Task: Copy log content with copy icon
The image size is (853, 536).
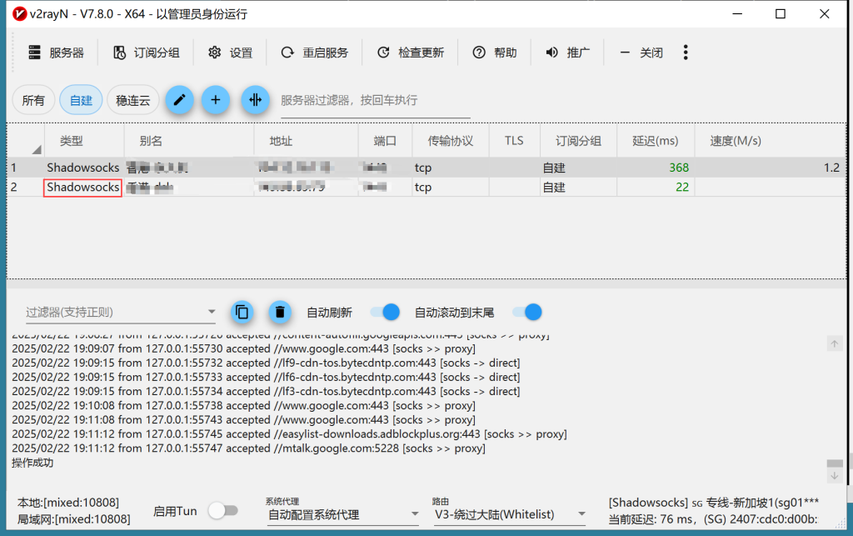Action: tap(242, 312)
